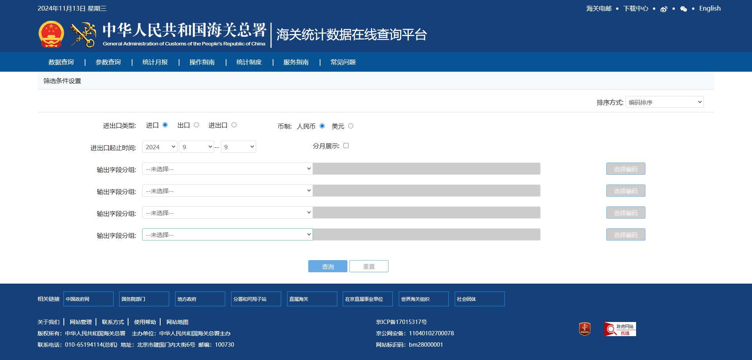Click first grey code input field
752x360 pixels.
pos(427,169)
